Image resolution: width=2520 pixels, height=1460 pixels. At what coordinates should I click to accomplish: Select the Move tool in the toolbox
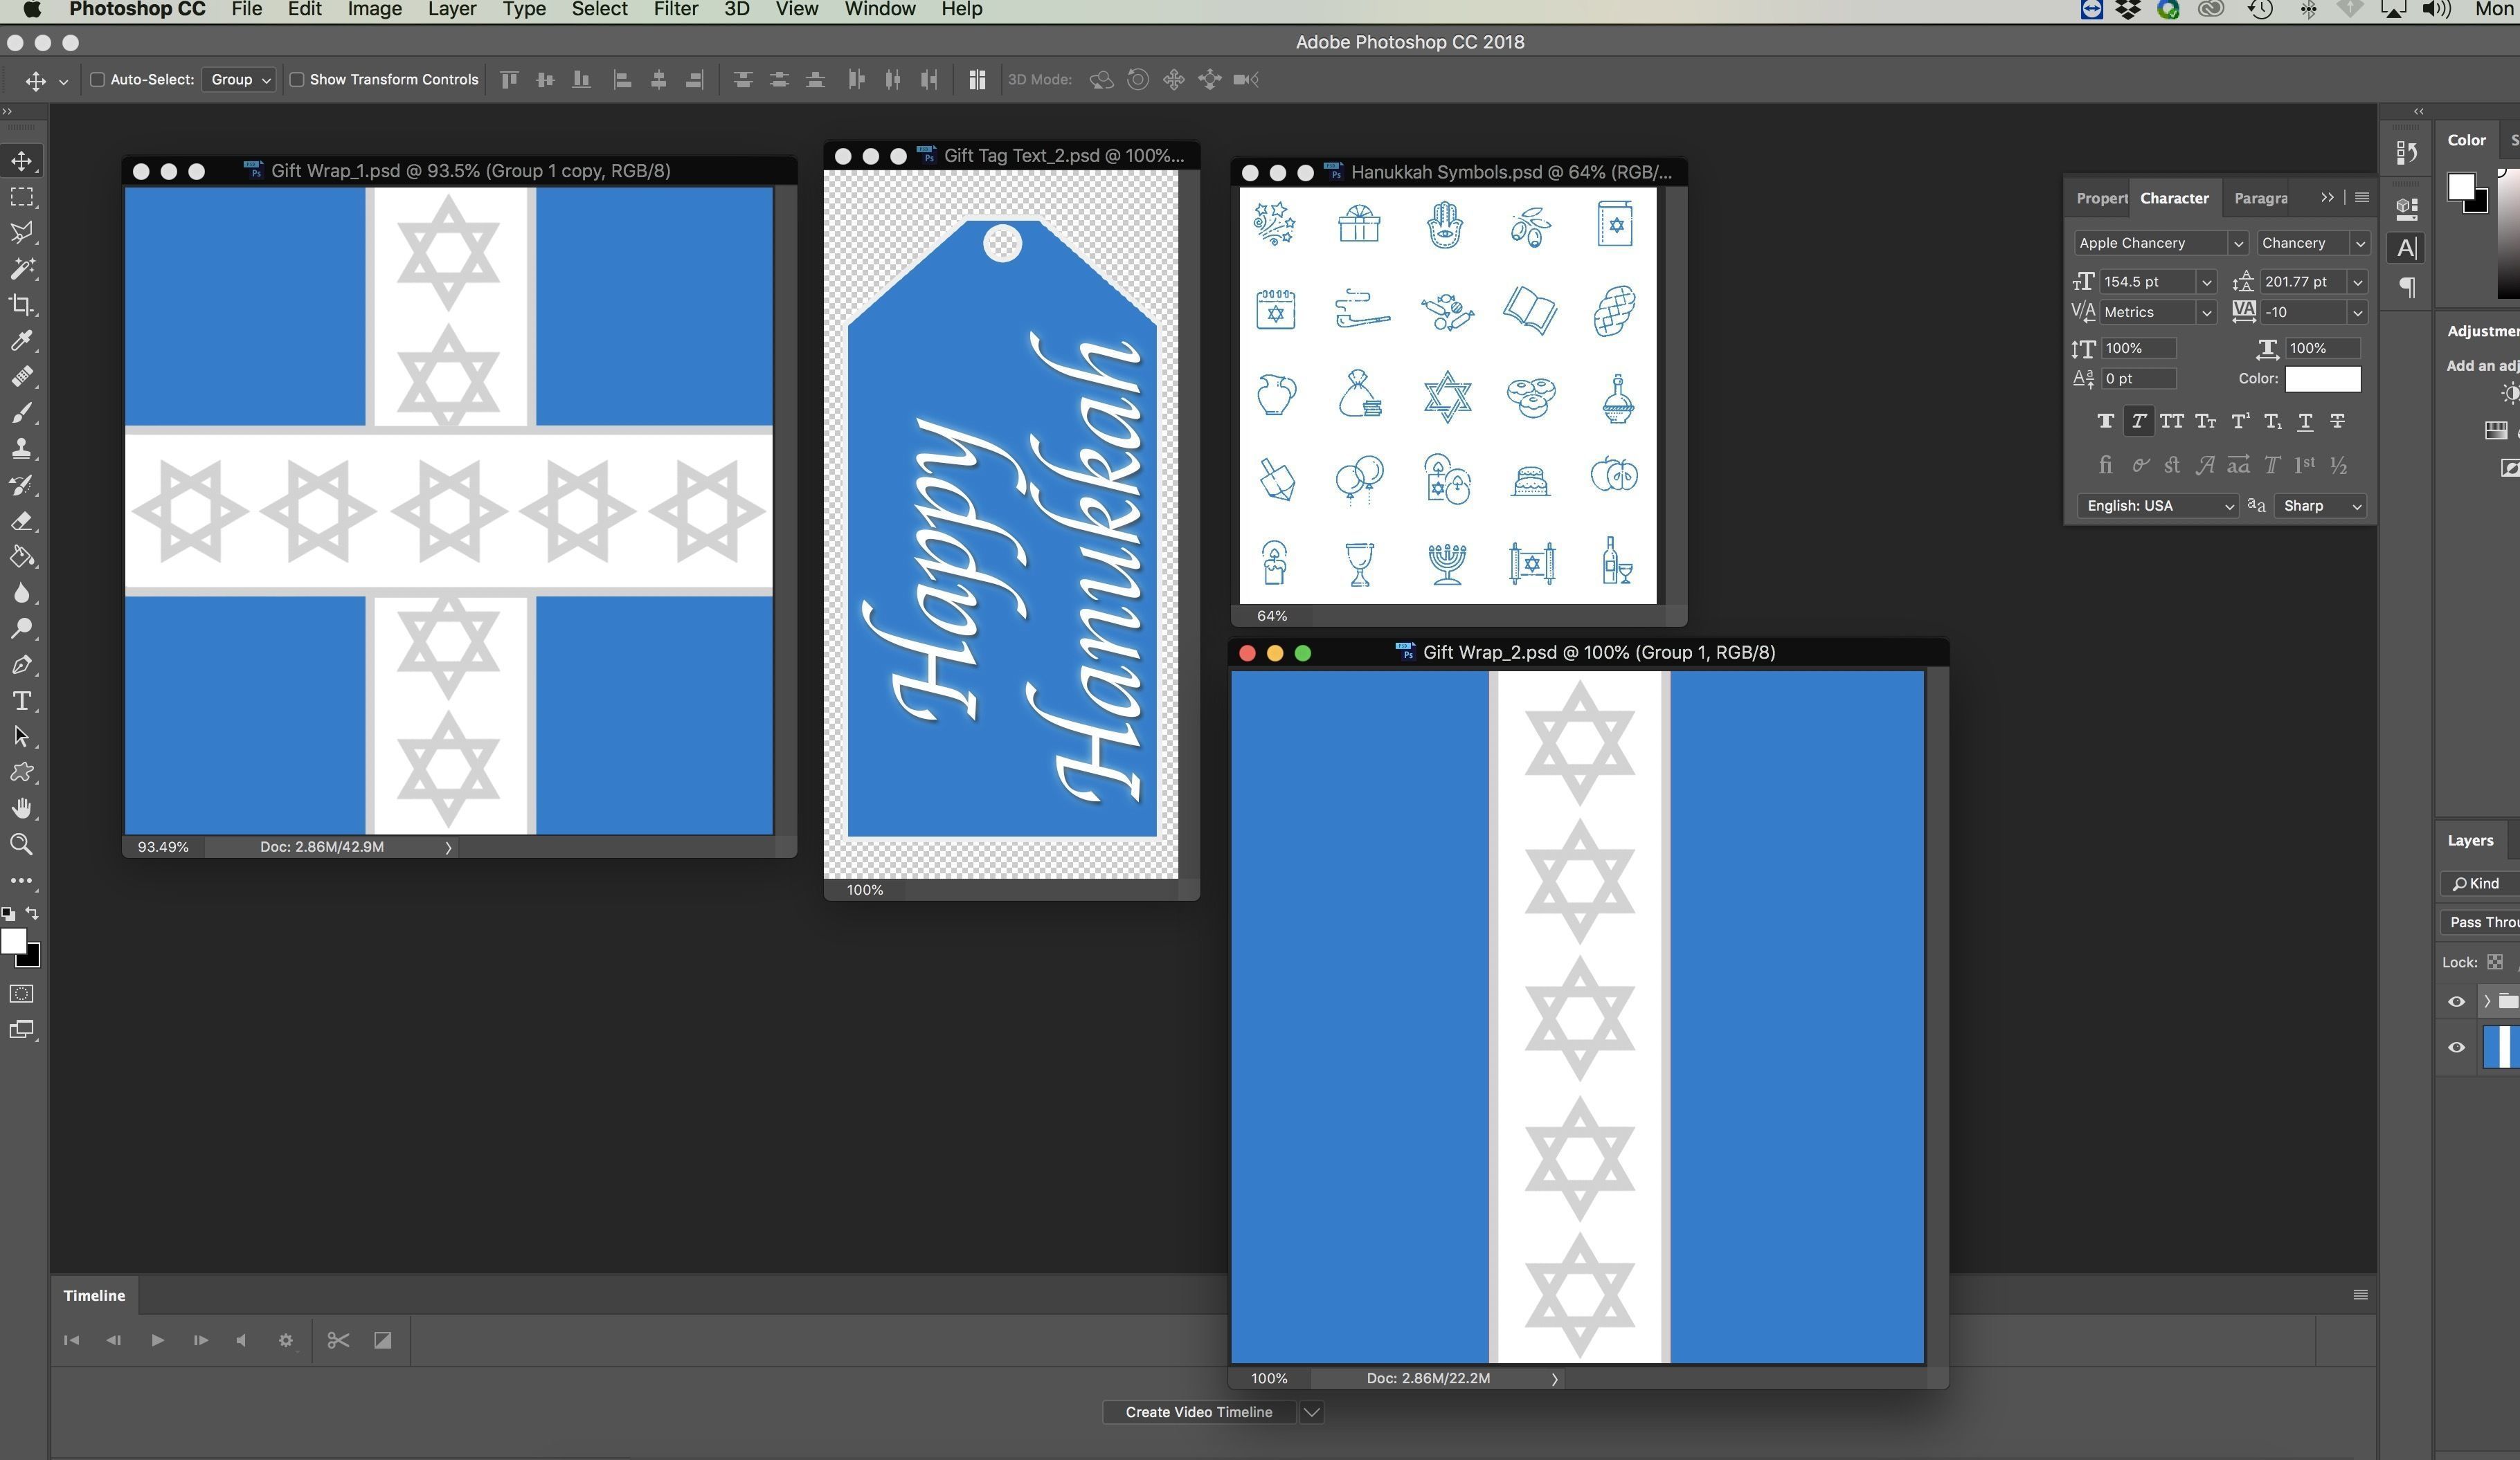21,161
